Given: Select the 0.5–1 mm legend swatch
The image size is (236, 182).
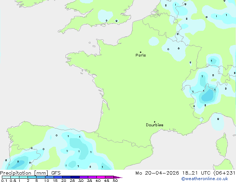Looking at the screenshot, I should pyautogui.click(x=15, y=177).
